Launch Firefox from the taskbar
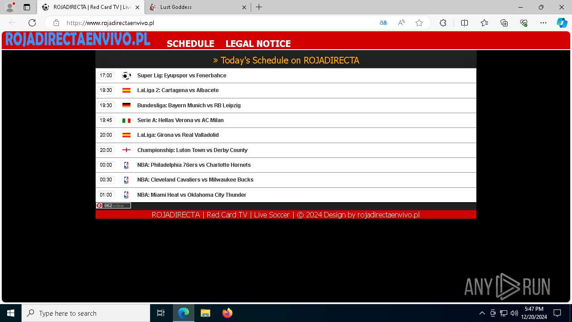This screenshot has height=322, width=572. pyautogui.click(x=227, y=313)
